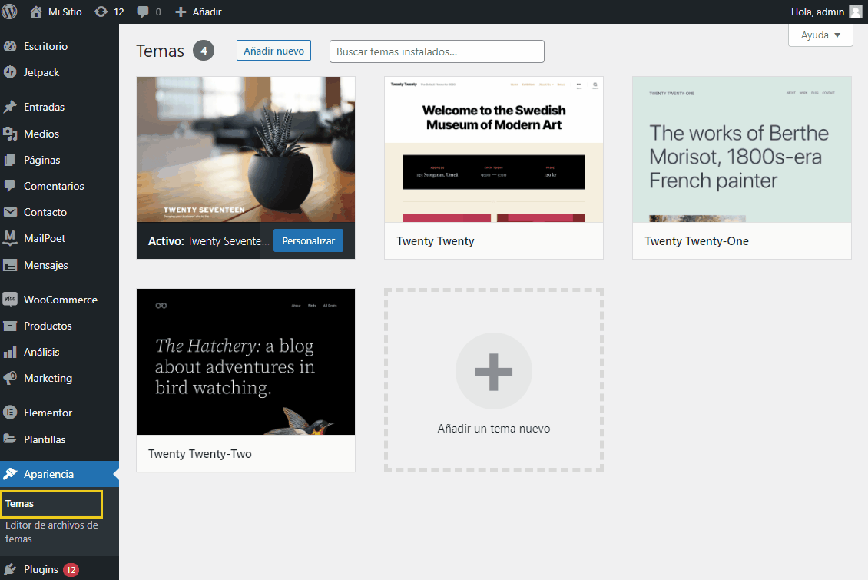Click the MailPoet M icon
The height and width of the screenshot is (580, 868).
(10, 238)
